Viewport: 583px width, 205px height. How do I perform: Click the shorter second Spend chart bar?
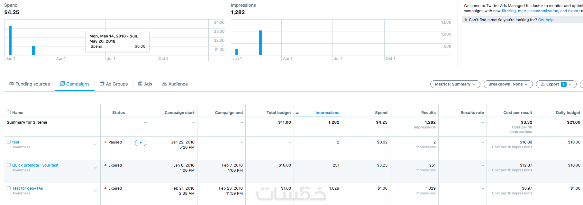(33, 51)
